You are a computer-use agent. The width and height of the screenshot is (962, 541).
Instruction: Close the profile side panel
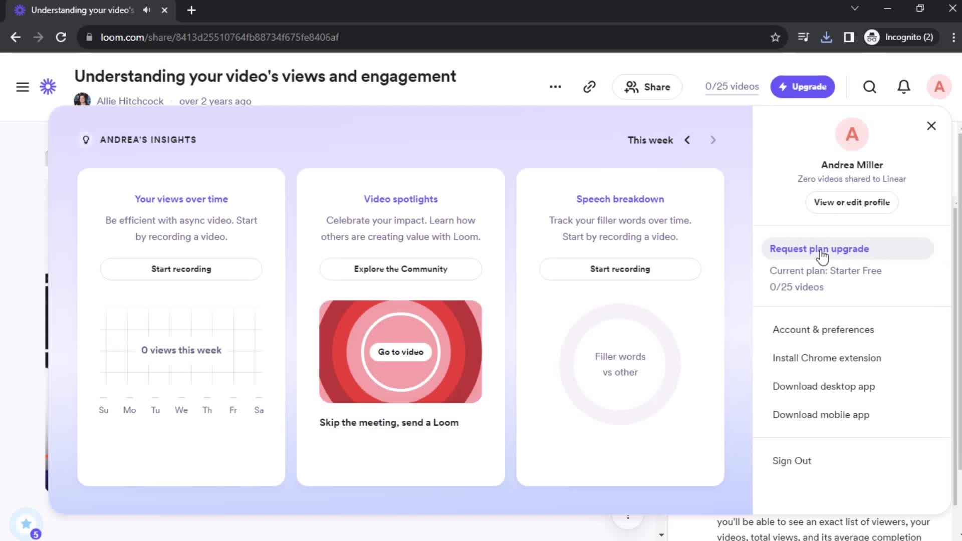tap(931, 126)
